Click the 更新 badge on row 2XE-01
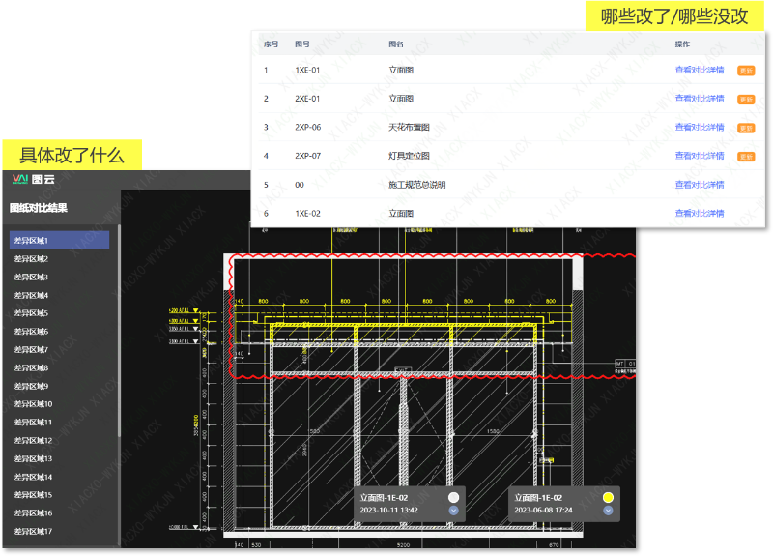773x556 pixels. coord(746,99)
